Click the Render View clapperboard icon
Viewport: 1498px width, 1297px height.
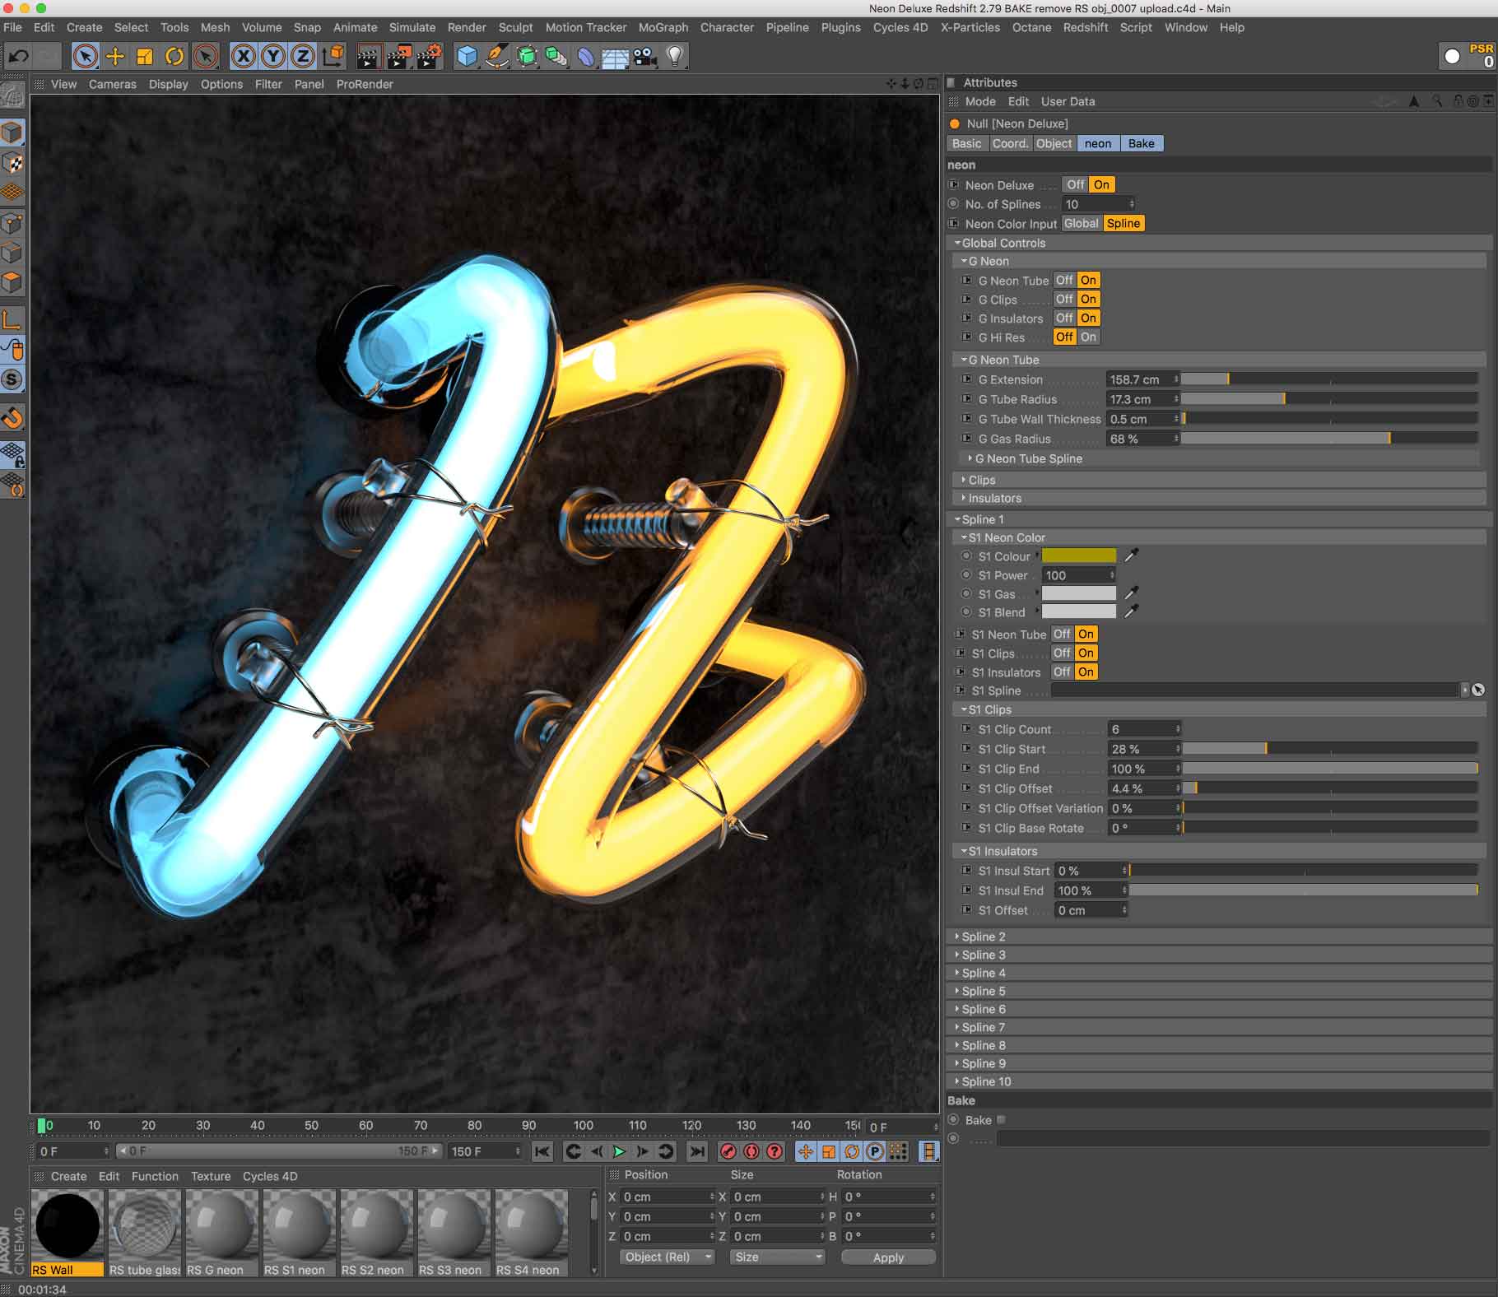pos(368,56)
